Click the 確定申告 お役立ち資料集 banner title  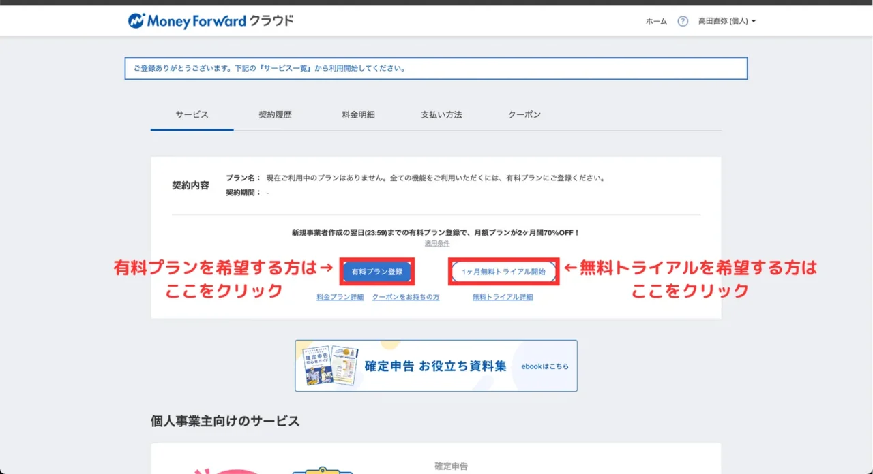pyautogui.click(x=435, y=366)
